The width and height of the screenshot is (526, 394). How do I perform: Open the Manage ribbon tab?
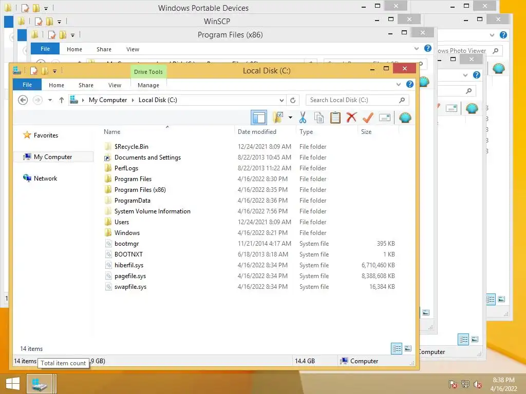pyautogui.click(x=148, y=85)
